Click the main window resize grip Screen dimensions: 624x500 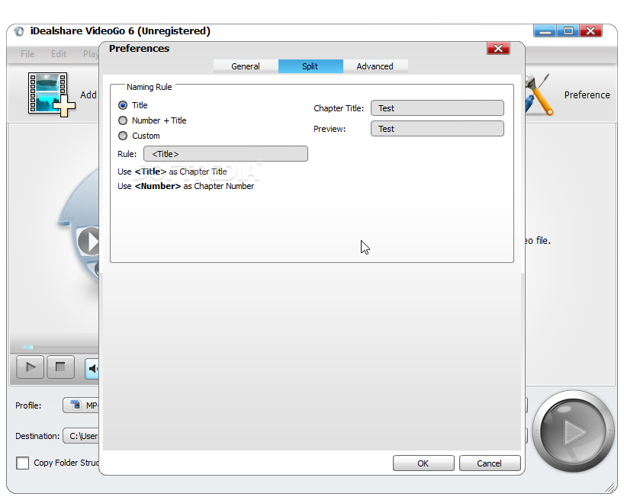pos(611,487)
